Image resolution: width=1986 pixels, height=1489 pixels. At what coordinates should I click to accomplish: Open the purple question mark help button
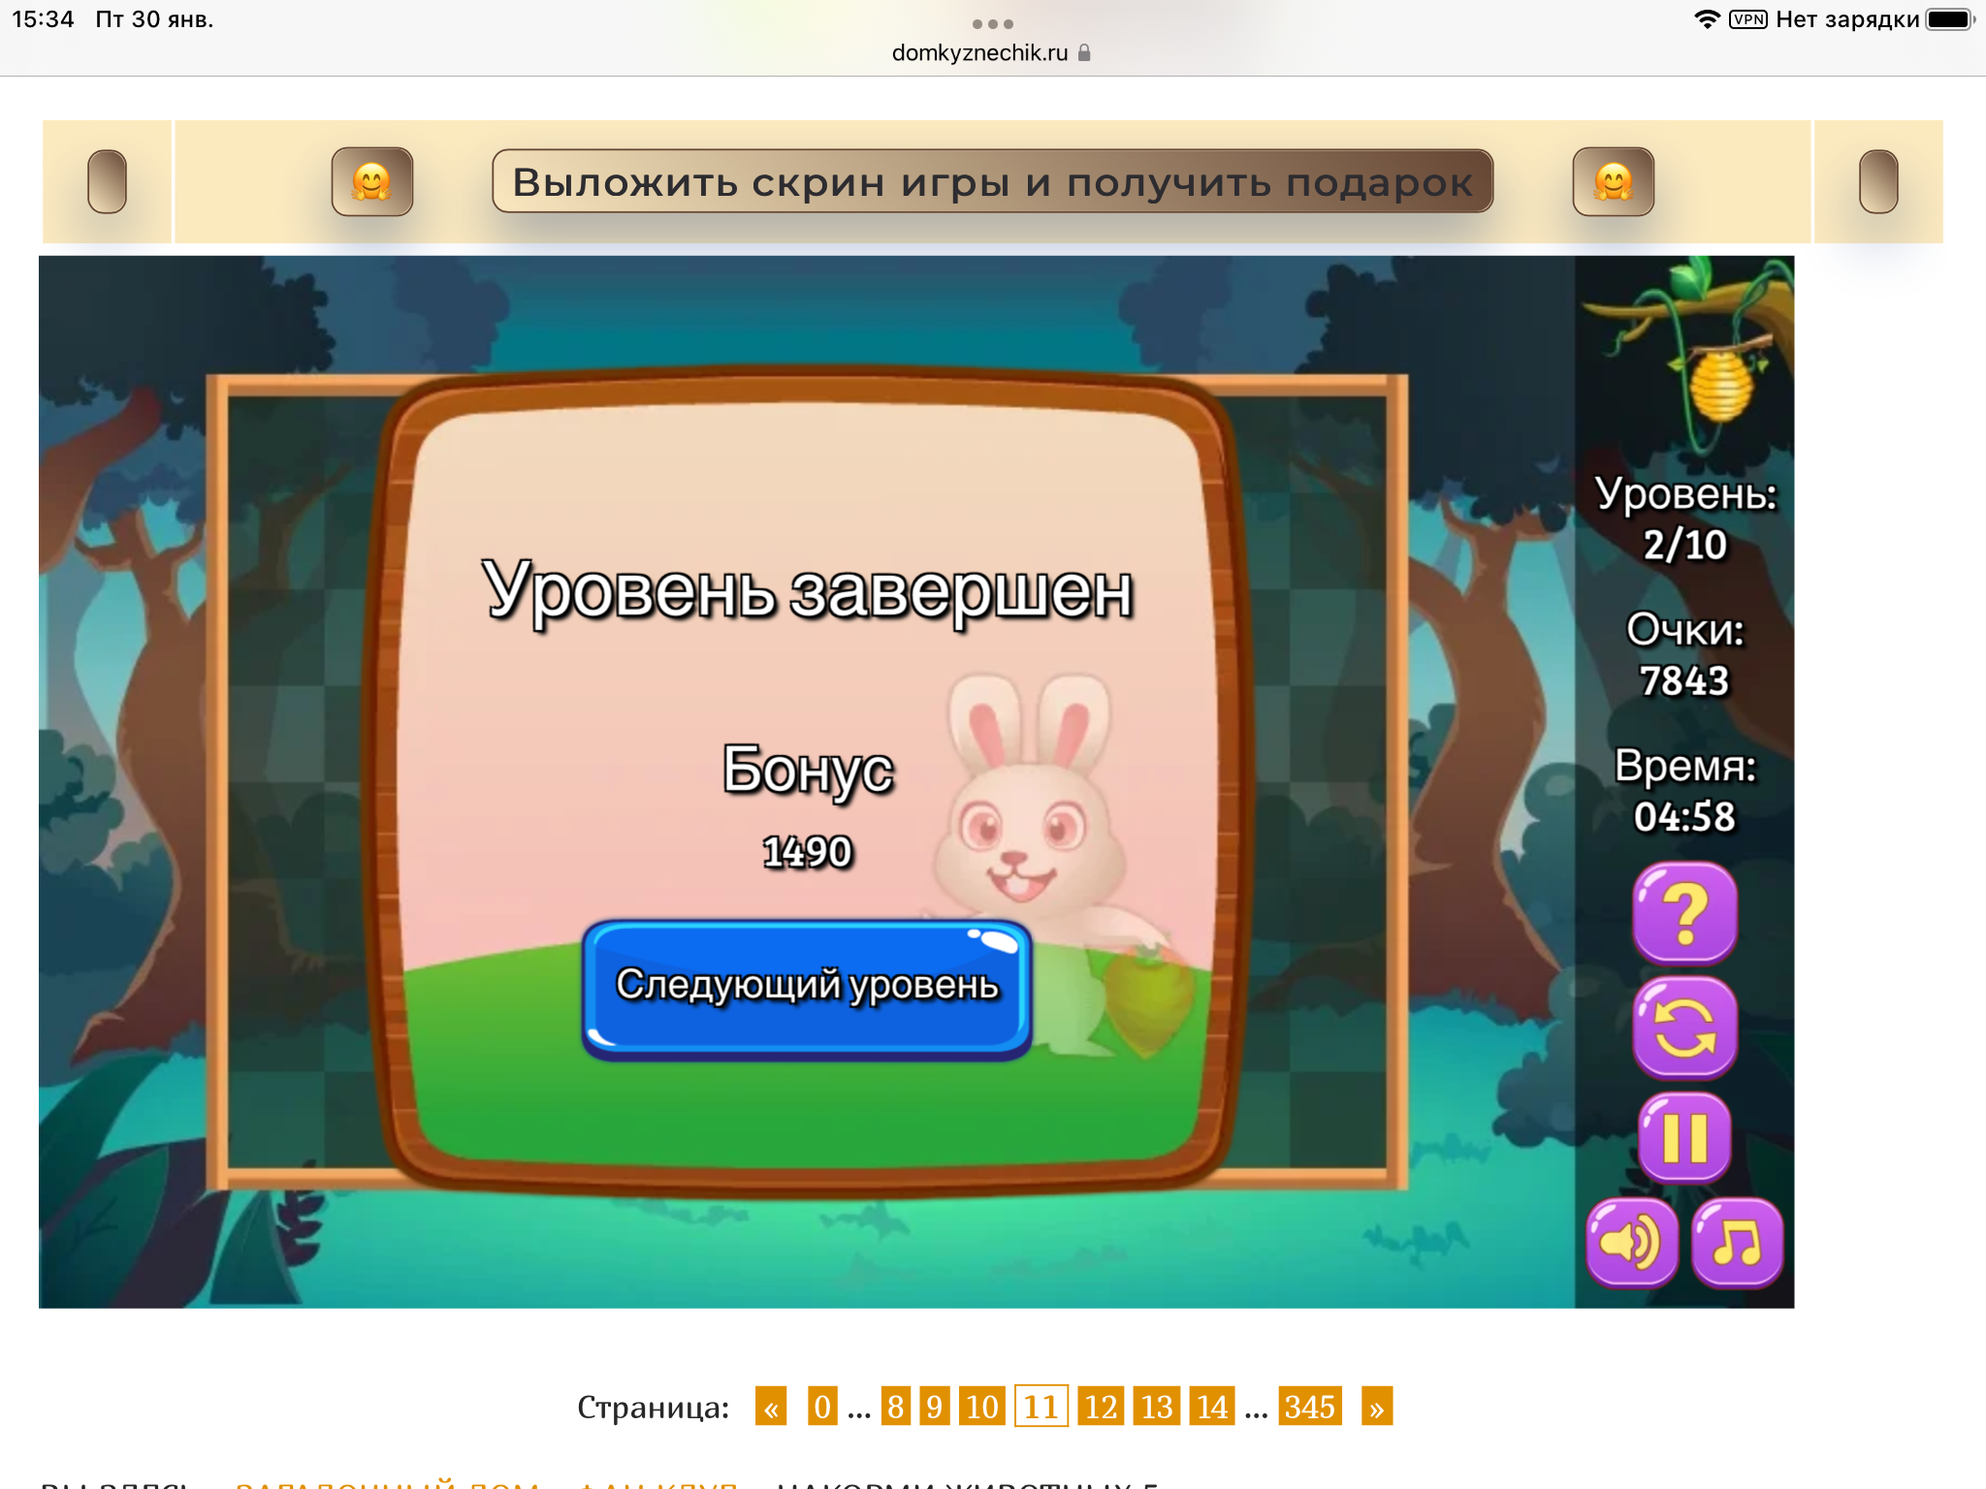tap(1684, 912)
